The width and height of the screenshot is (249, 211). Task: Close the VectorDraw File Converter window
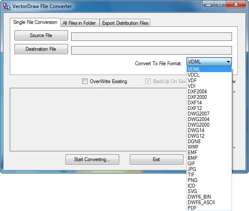(x=236, y=4)
